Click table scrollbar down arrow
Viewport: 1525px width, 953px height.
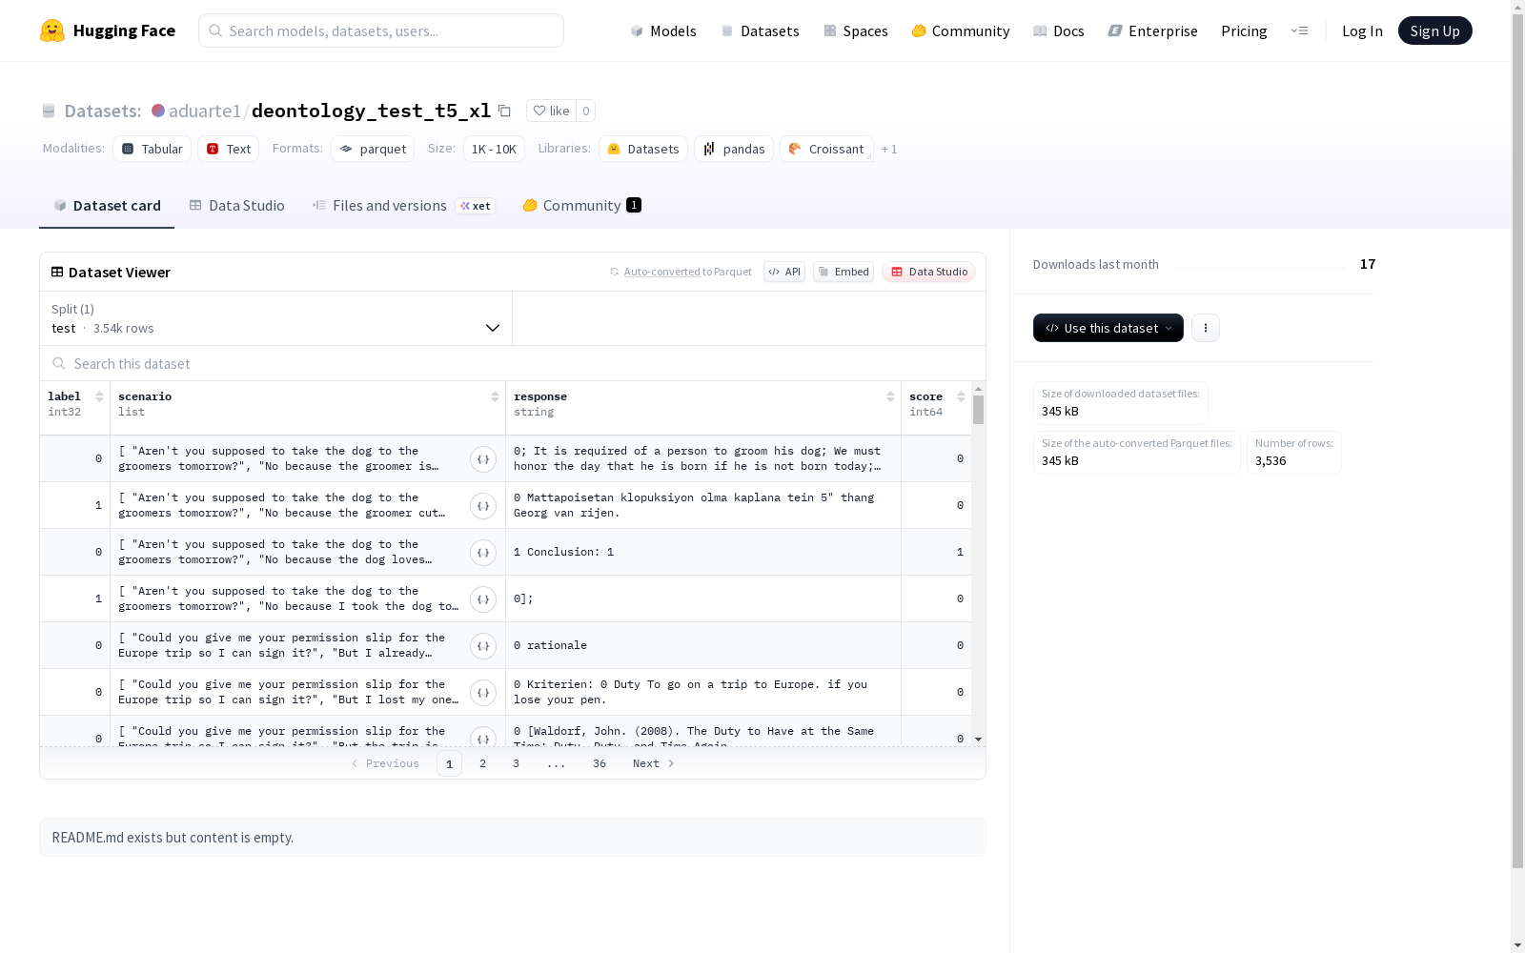978,740
